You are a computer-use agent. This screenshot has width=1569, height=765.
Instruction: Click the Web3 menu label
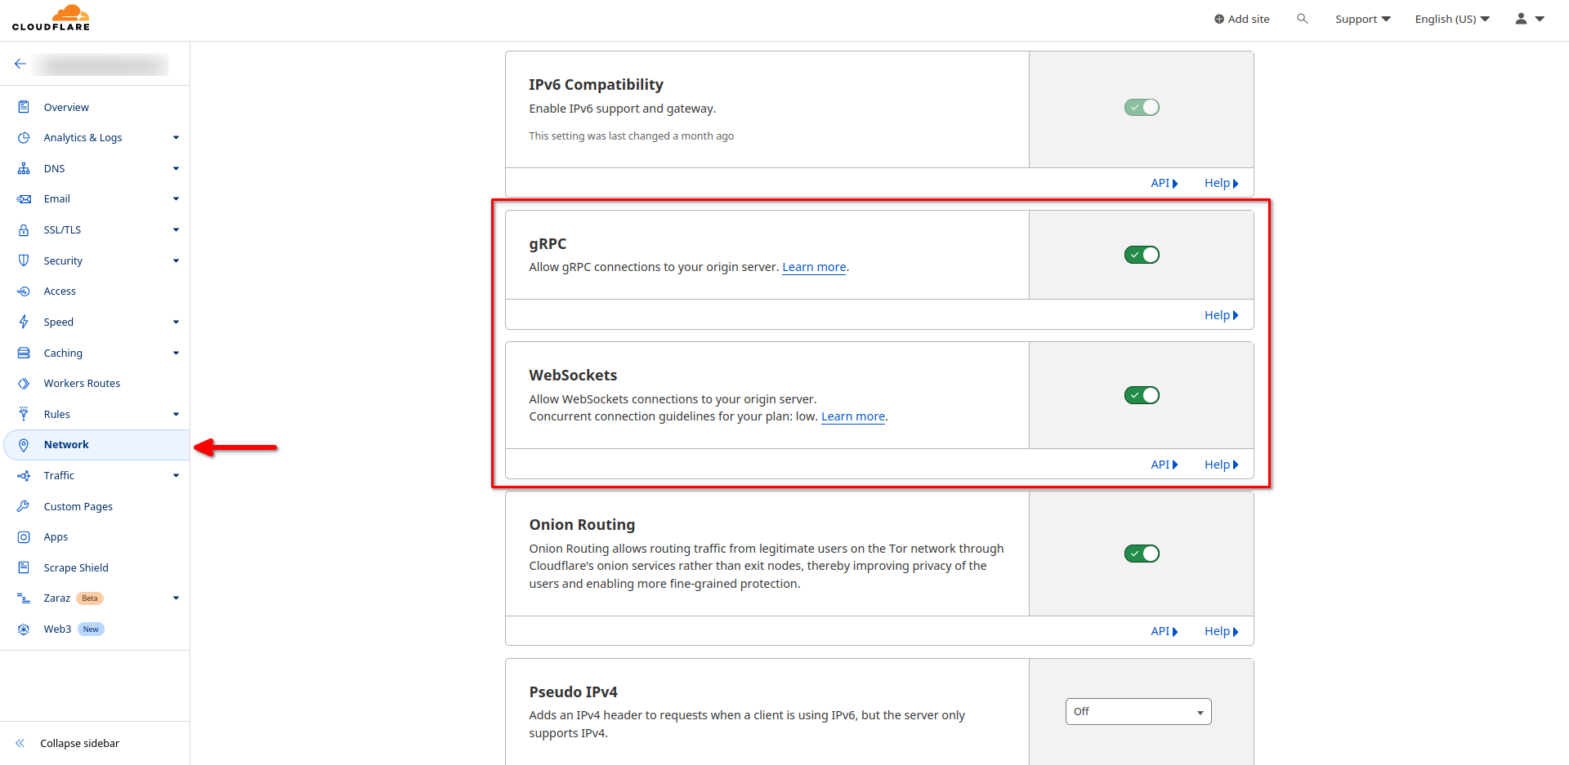point(57,629)
